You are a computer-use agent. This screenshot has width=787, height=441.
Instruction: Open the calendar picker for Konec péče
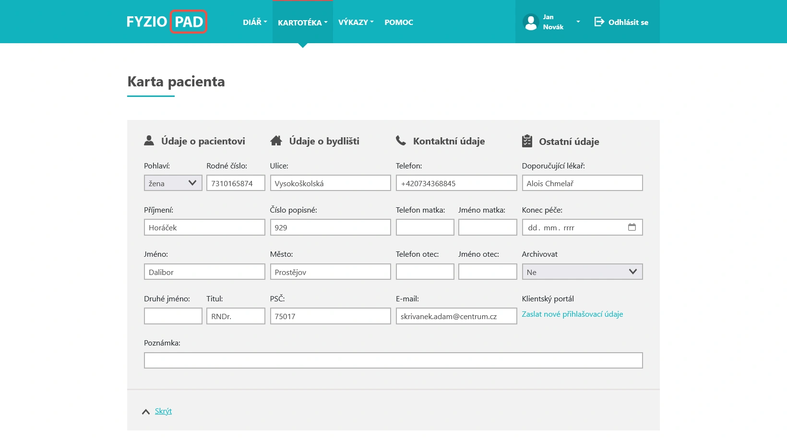coord(632,227)
